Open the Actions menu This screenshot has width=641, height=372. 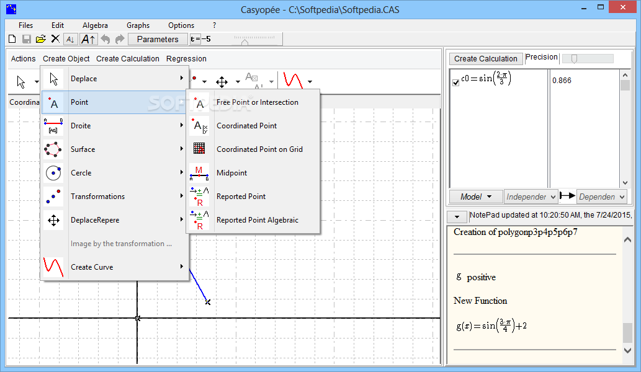24,59
